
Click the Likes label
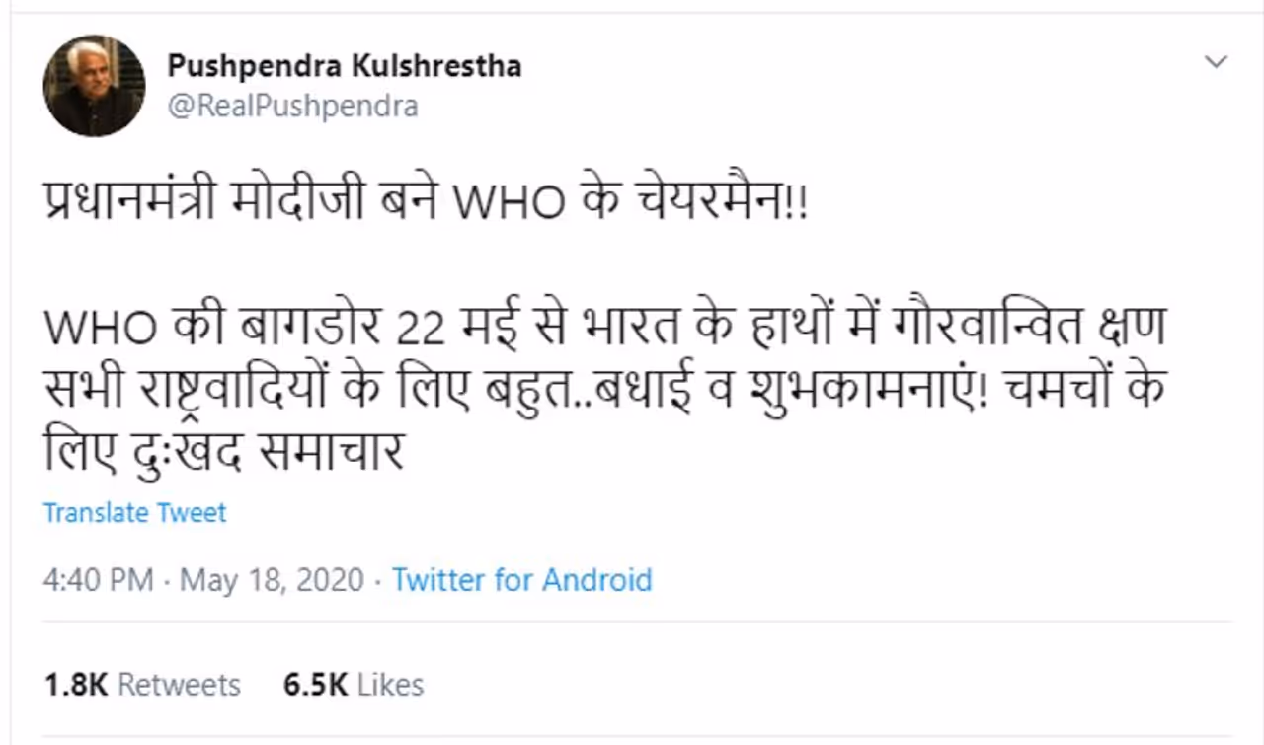pyautogui.click(x=390, y=685)
